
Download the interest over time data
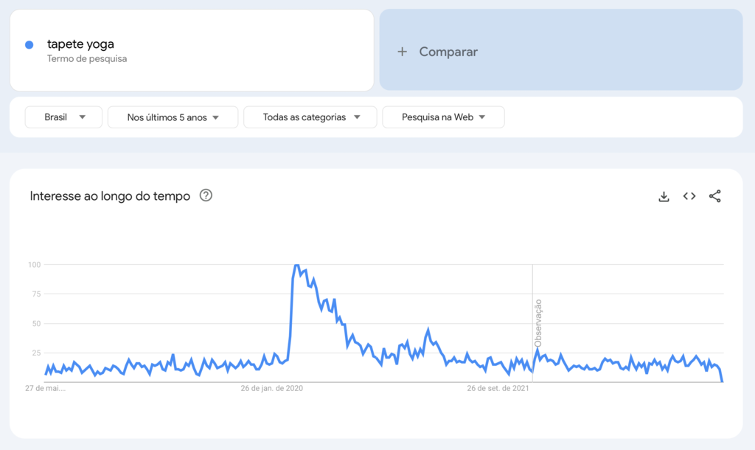[x=664, y=196]
